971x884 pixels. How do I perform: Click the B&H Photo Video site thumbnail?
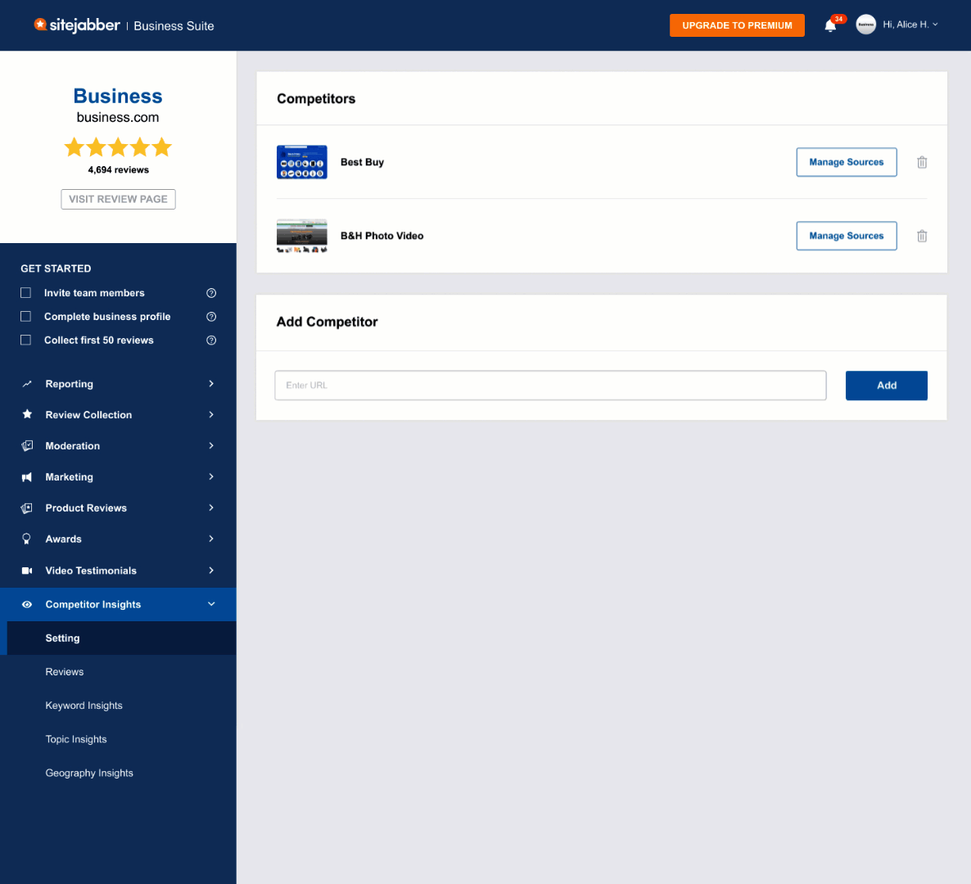pos(301,236)
